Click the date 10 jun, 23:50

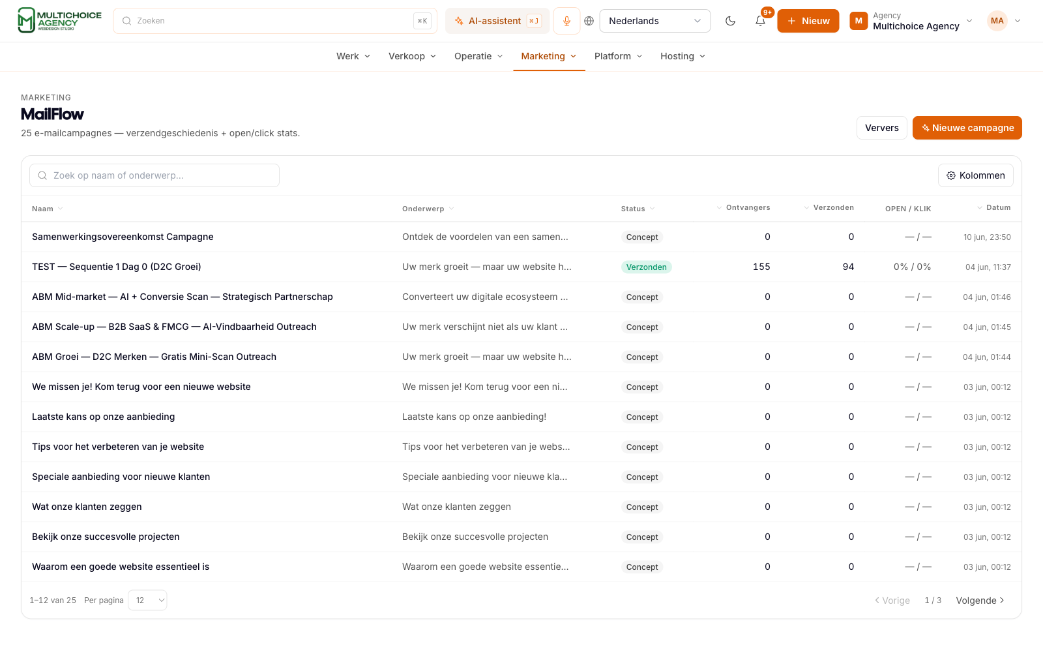(x=987, y=237)
